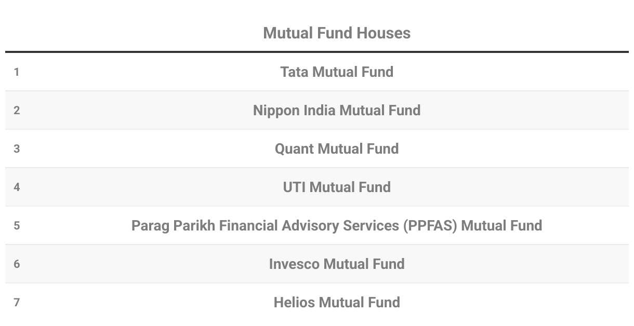Click UTI Mutual Fund name
634x326 pixels.
pyautogui.click(x=337, y=187)
